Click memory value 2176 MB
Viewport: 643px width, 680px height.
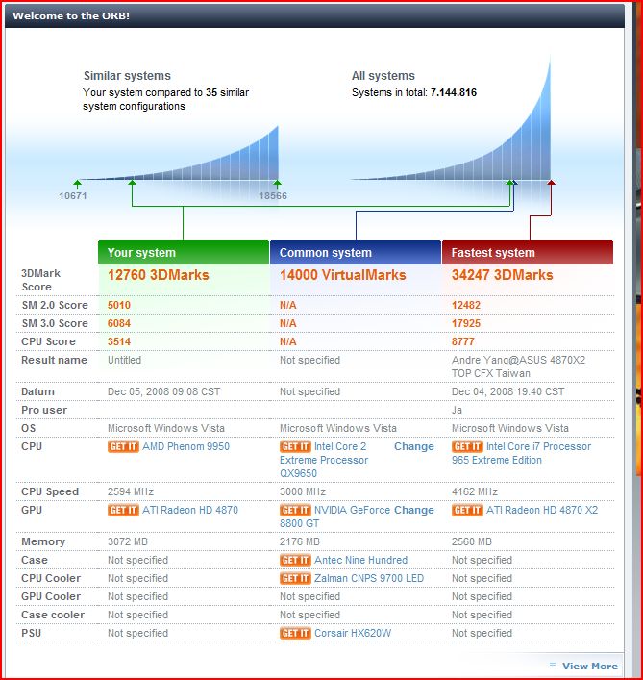[300, 541]
